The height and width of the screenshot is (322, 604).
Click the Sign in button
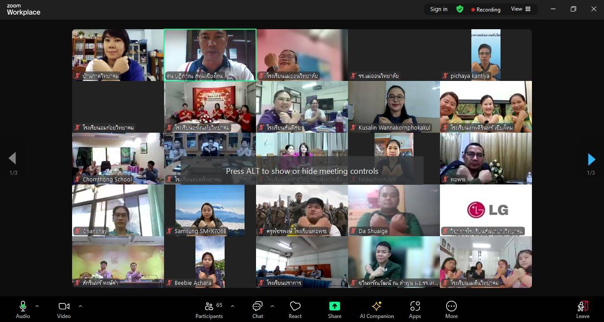(x=439, y=9)
